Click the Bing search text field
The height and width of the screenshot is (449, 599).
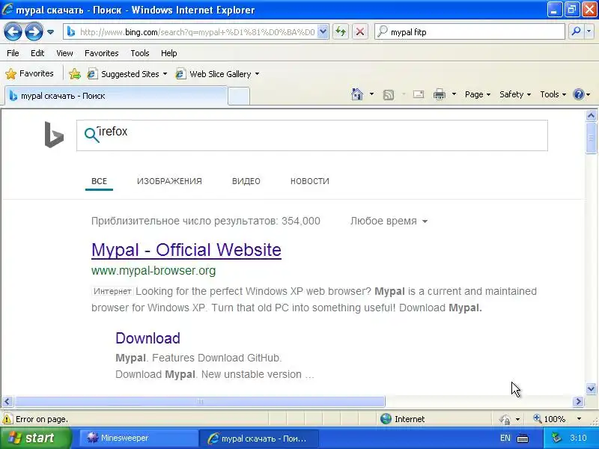point(312,135)
